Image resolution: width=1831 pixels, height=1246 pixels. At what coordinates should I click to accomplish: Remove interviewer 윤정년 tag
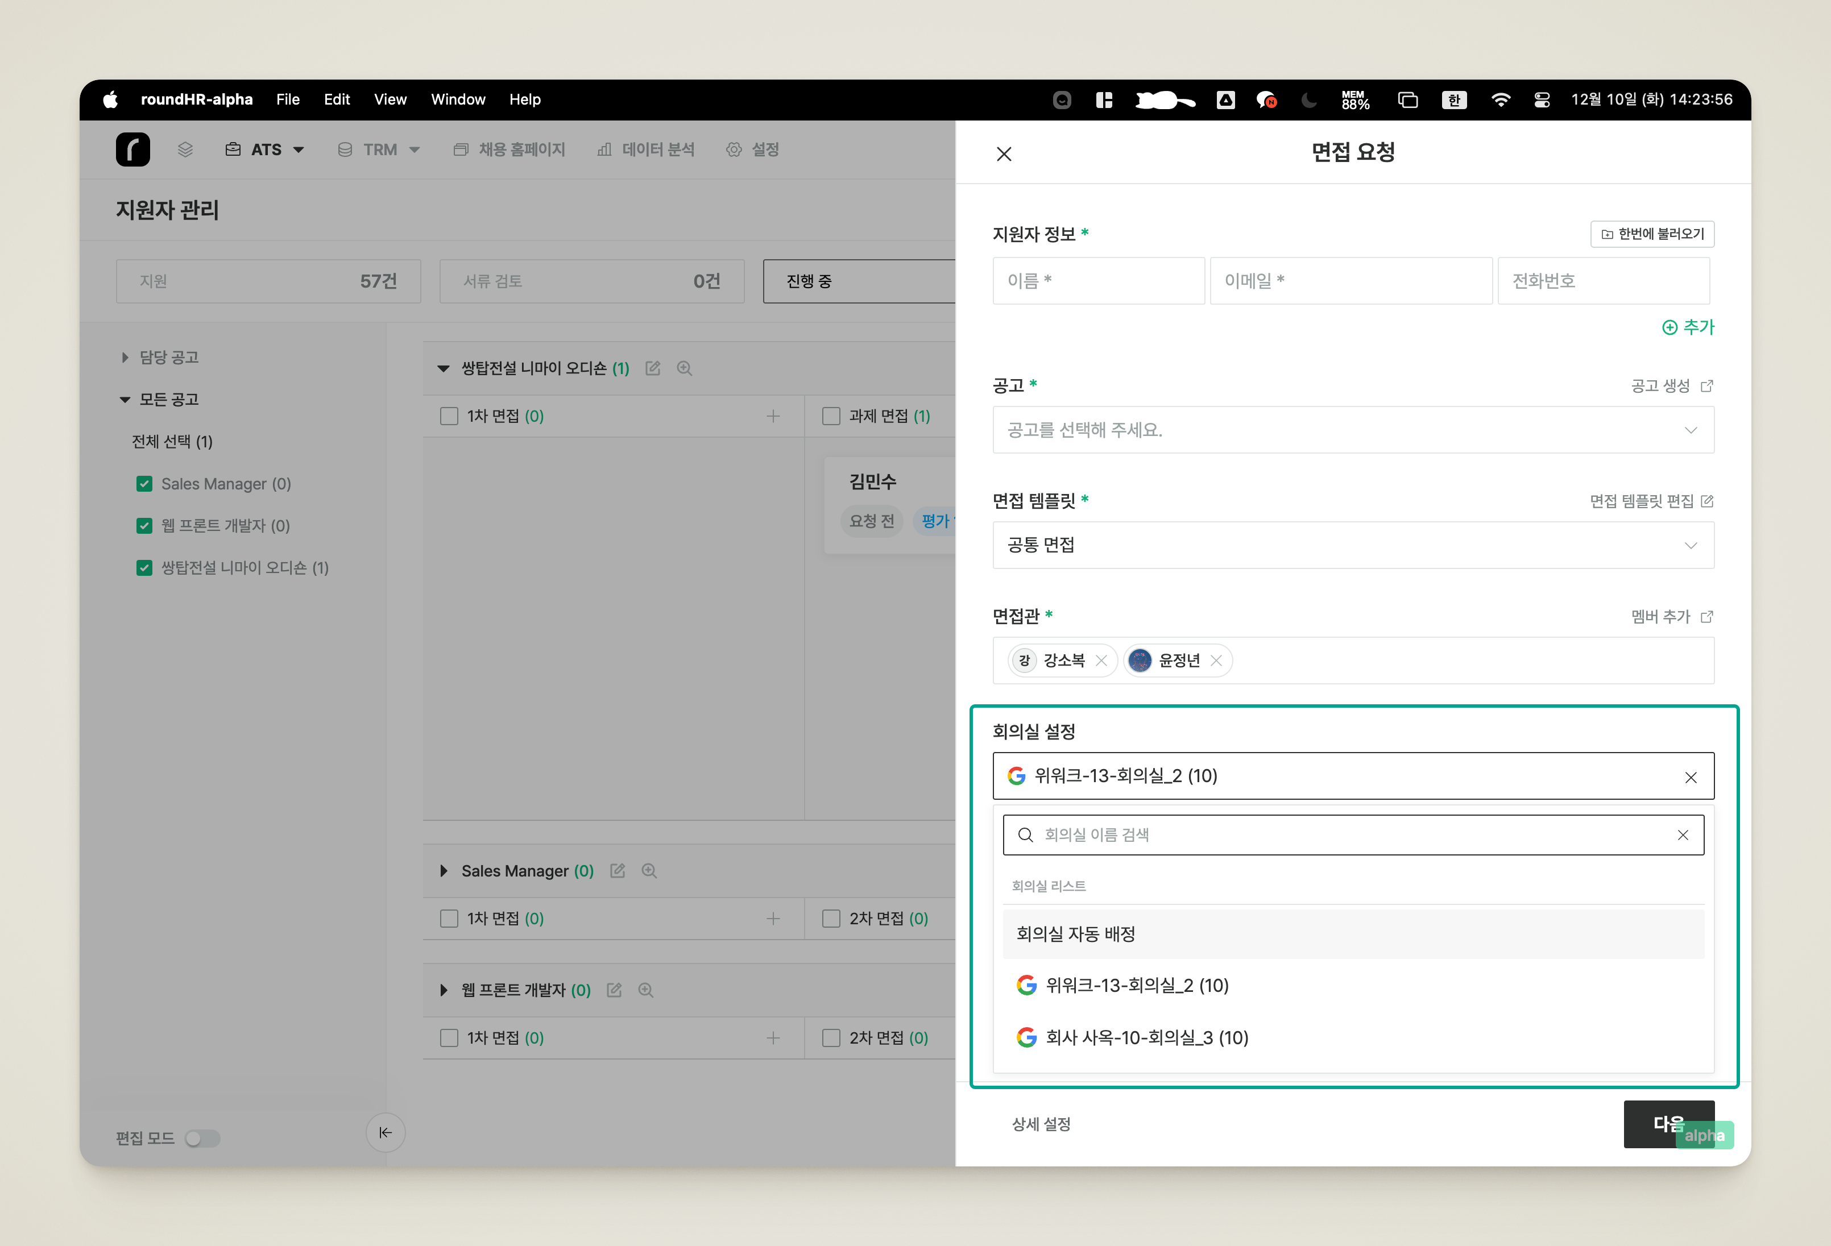[x=1216, y=661]
